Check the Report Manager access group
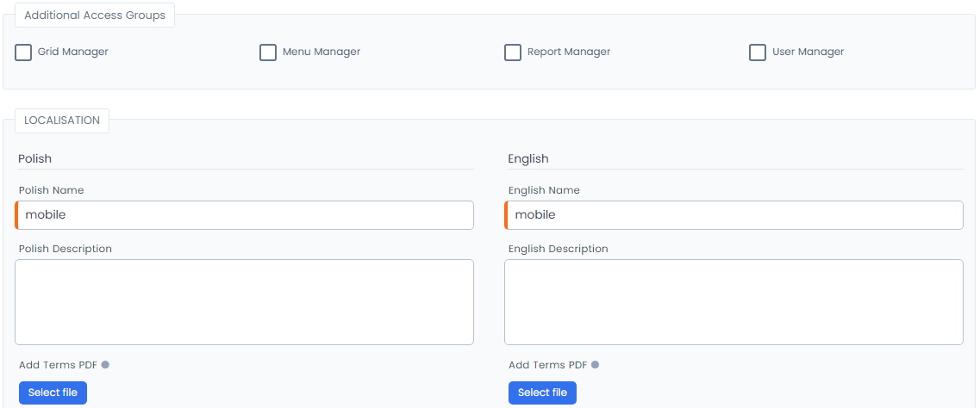Image resolution: width=980 pixels, height=408 pixels. 513,53
